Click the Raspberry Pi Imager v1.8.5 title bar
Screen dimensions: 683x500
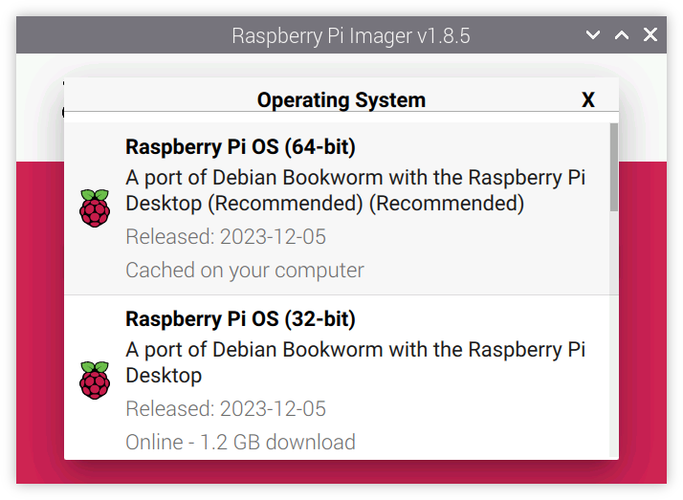point(351,36)
